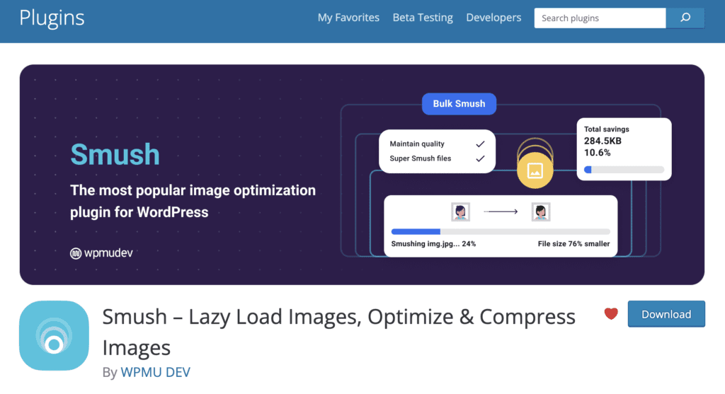725x394 pixels.
Task: Click the red heart favorite icon
Action: coord(611,314)
